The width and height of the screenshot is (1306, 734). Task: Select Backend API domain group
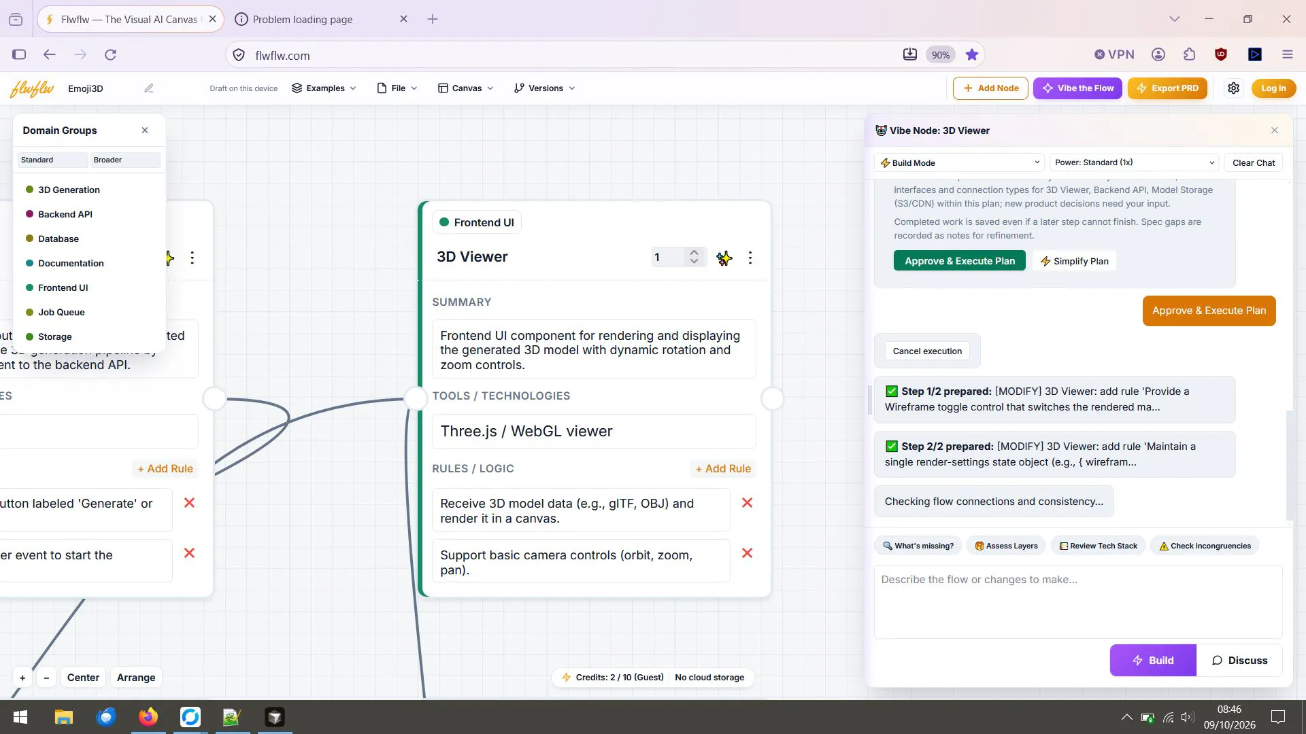[x=65, y=214]
